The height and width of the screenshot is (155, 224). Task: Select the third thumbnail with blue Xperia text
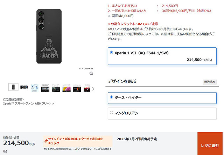pyautogui.click(x=35, y=88)
